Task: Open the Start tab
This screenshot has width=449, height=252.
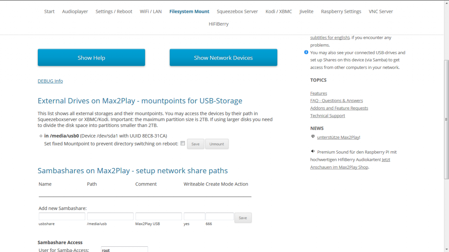Action: pos(49,12)
